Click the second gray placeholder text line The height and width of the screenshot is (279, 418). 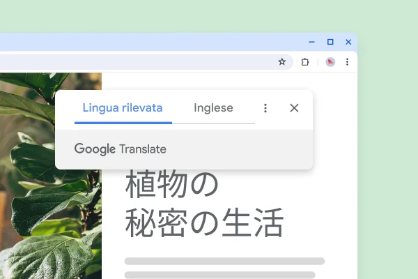click(x=219, y=275)
